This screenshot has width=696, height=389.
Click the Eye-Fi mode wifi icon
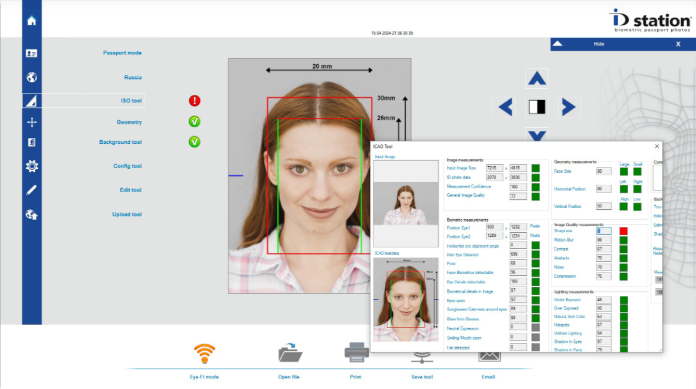click(205, 354)
